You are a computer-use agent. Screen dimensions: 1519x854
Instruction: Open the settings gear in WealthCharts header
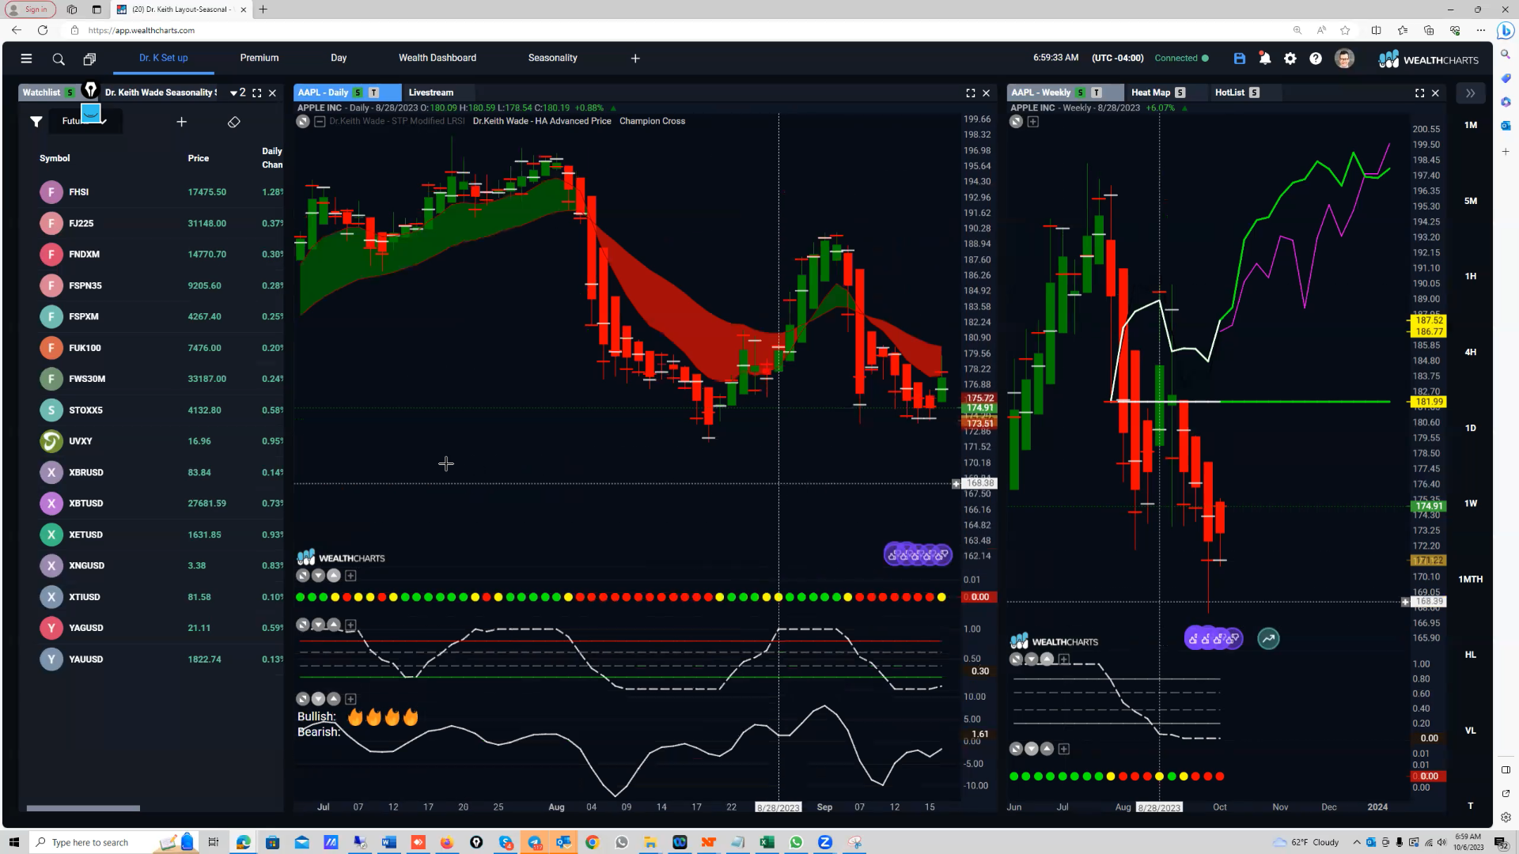1290,59
